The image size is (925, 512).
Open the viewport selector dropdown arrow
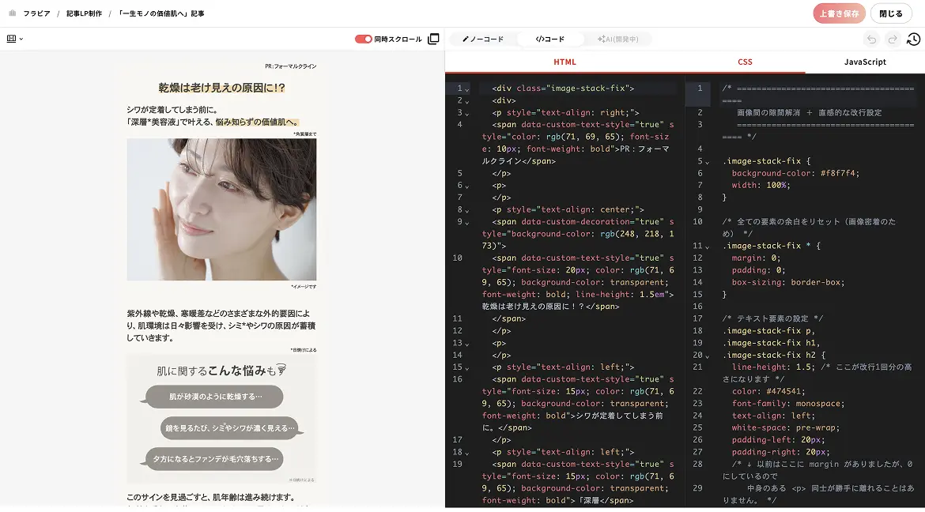pos(21,39)
